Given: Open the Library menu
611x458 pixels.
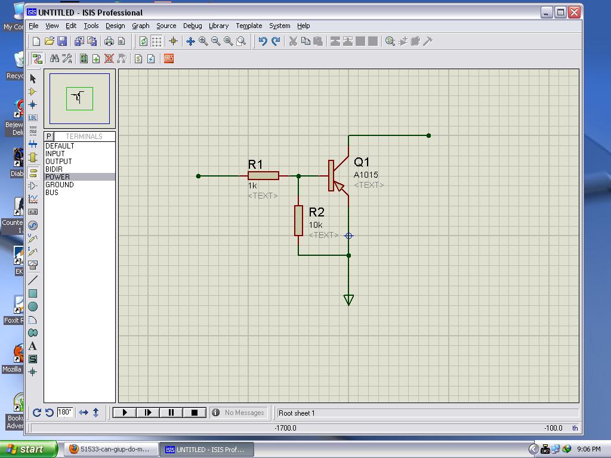Looking at the screenshot, I should point(218,26).
